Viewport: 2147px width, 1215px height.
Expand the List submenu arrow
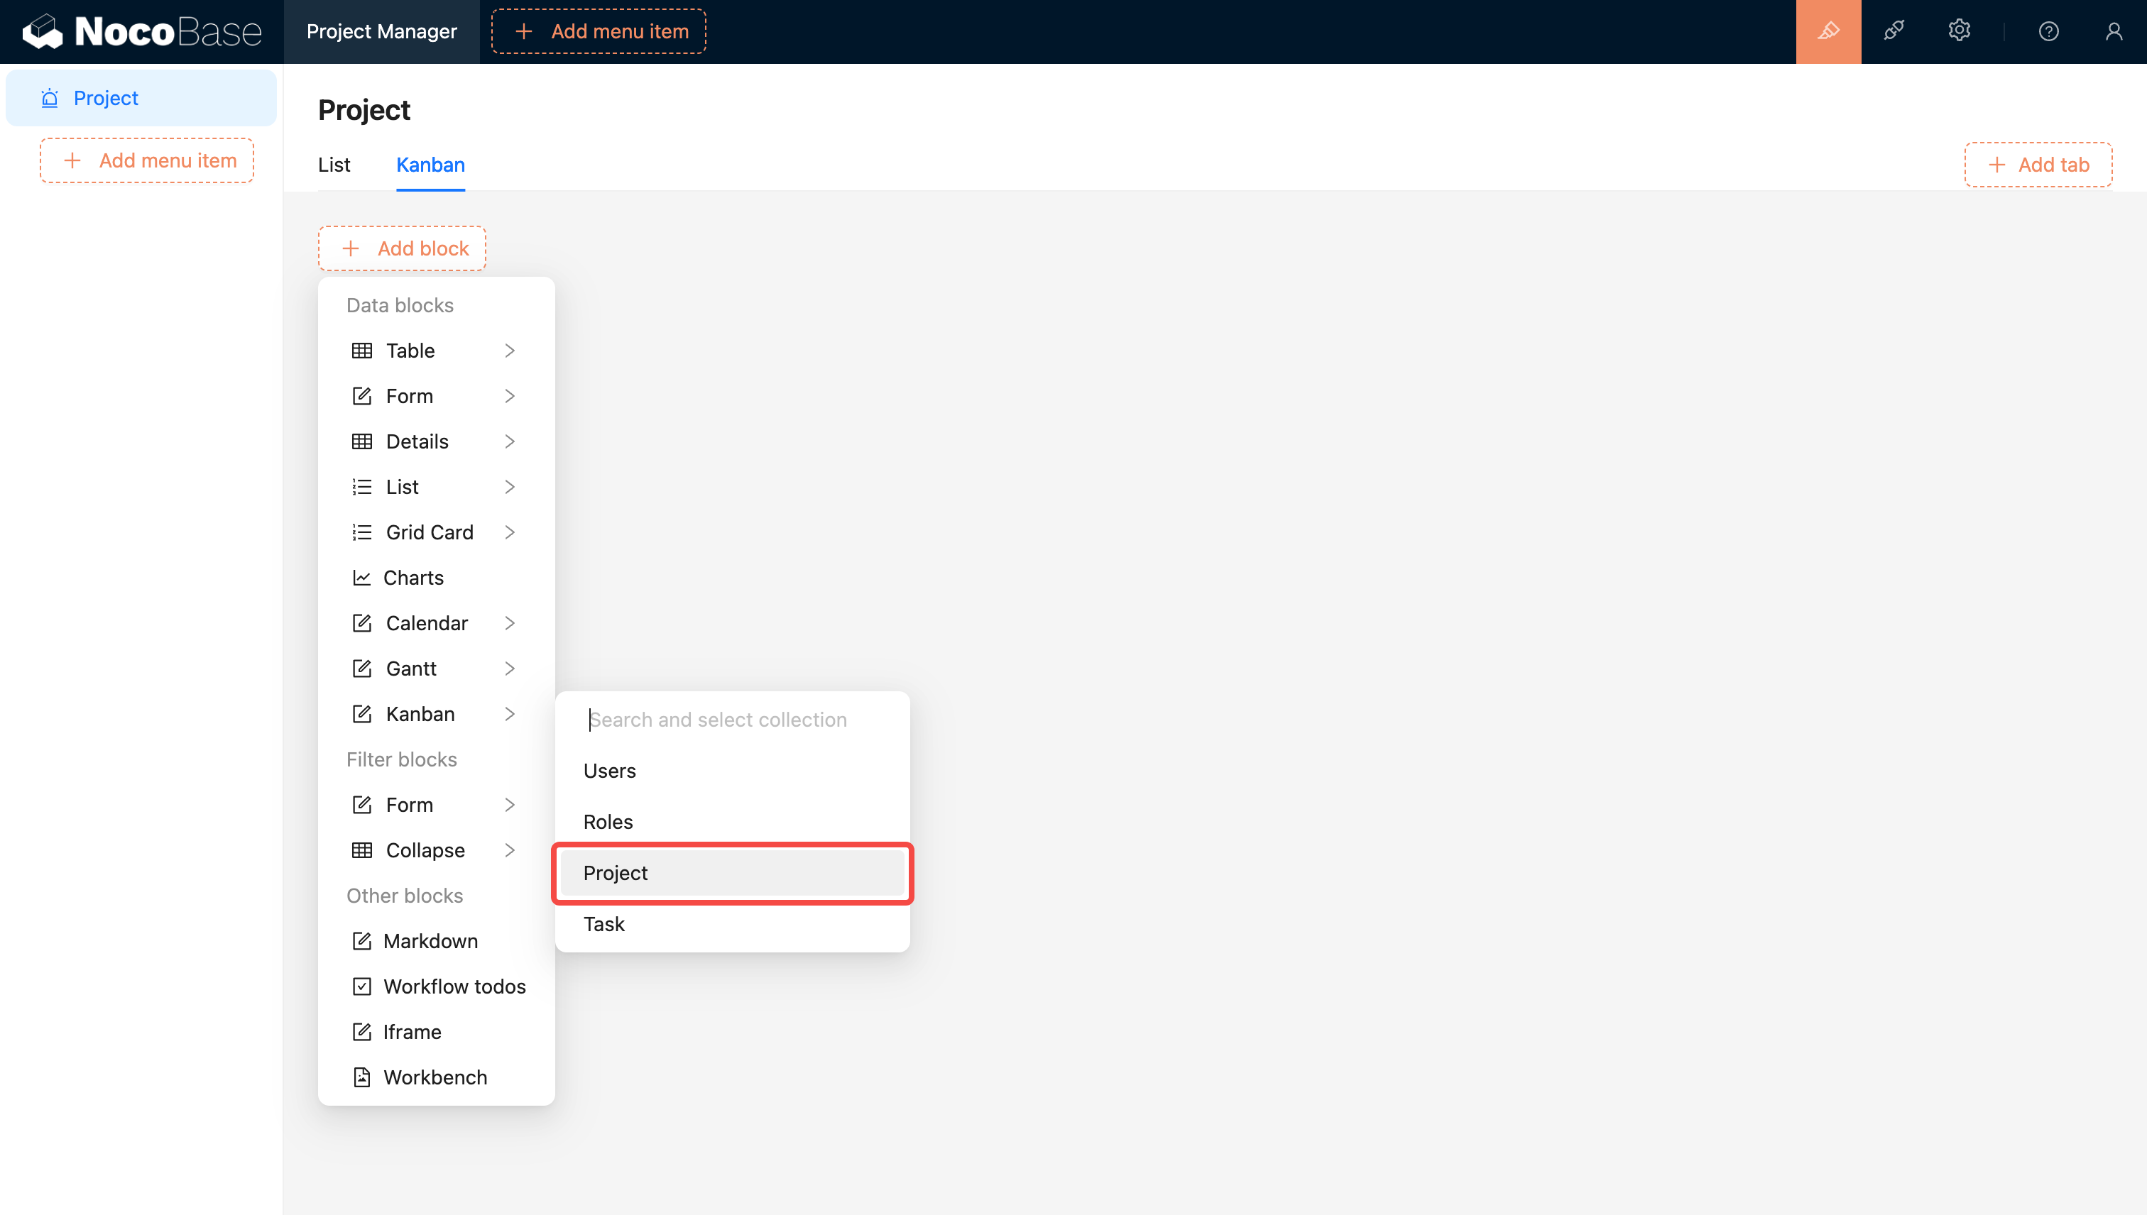tap(510, 487)
